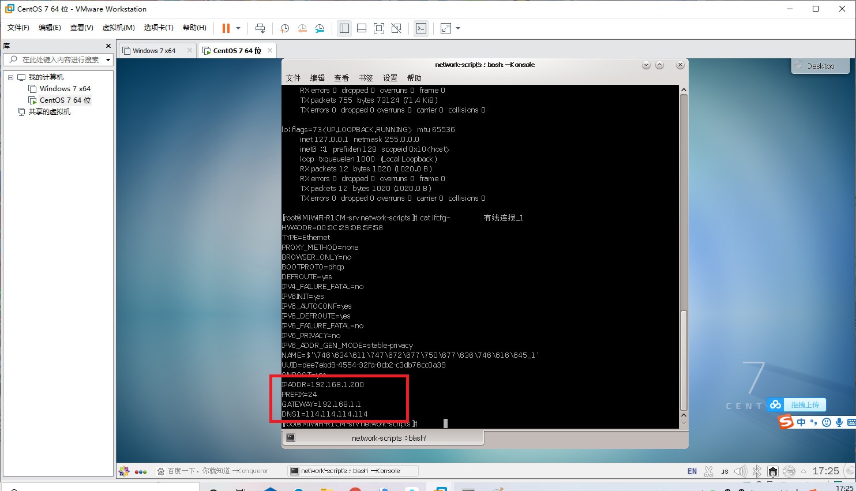Click the stretch guest display icon
Screen dimensions: 856x491
(446, 28)
